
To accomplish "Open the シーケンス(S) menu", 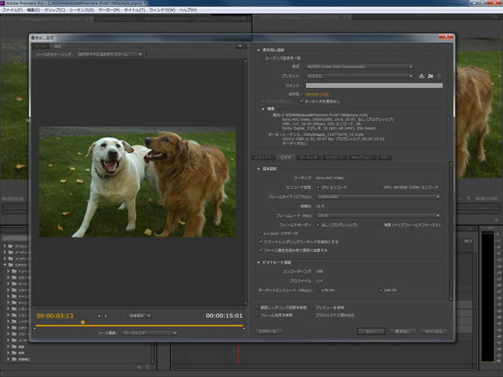I will [x=81, y=10].
